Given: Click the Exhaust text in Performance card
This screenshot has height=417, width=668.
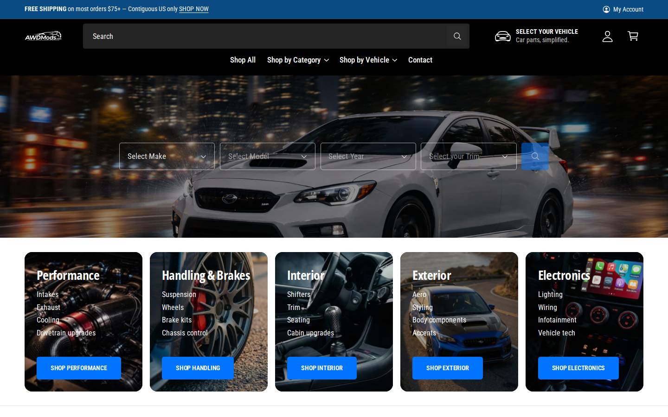Looking at the screenshot, I should tap(49, 307).
